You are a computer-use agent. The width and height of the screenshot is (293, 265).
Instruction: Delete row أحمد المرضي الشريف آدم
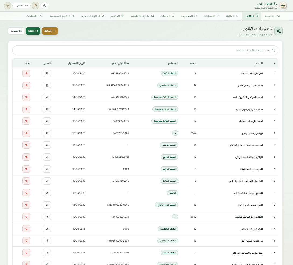click(x=26, y=97)
